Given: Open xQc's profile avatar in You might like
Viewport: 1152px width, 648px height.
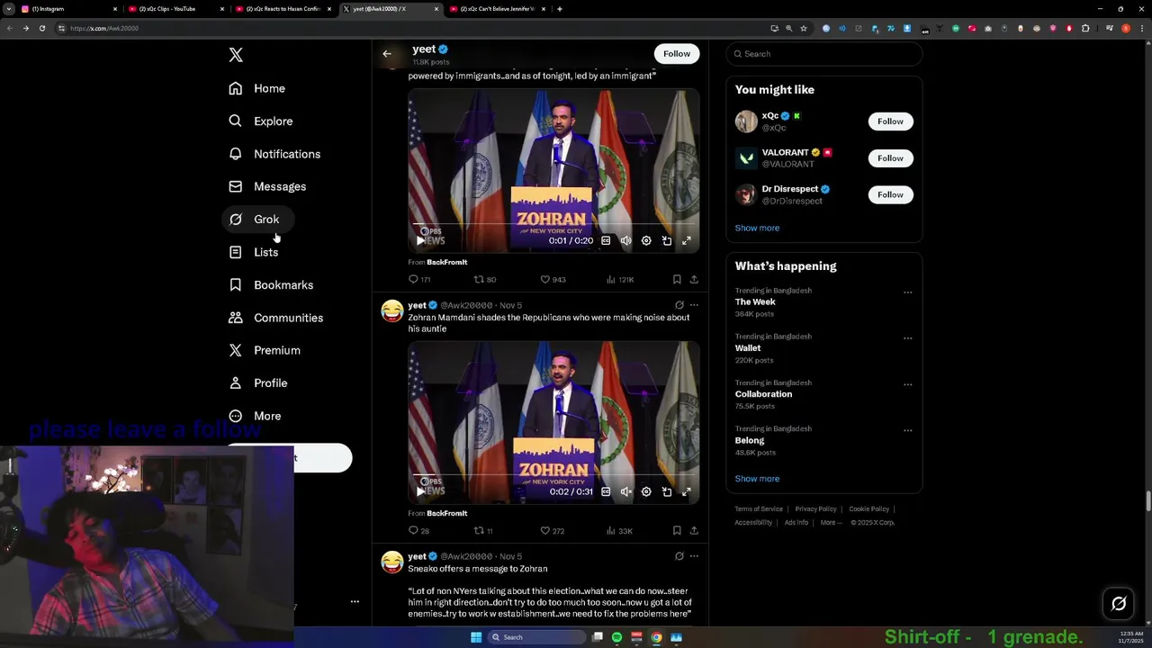Looking at the screenshot, I should point(746,121).
